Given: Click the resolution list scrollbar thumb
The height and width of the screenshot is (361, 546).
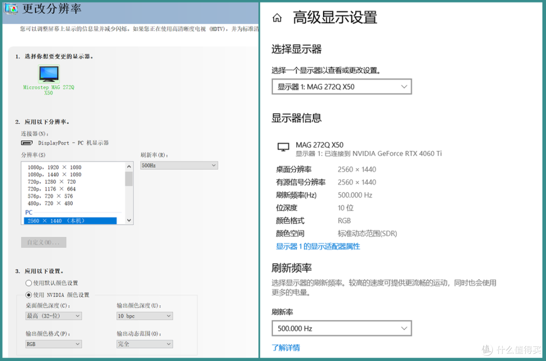Looking at the screenshot, I should point(129,179).
